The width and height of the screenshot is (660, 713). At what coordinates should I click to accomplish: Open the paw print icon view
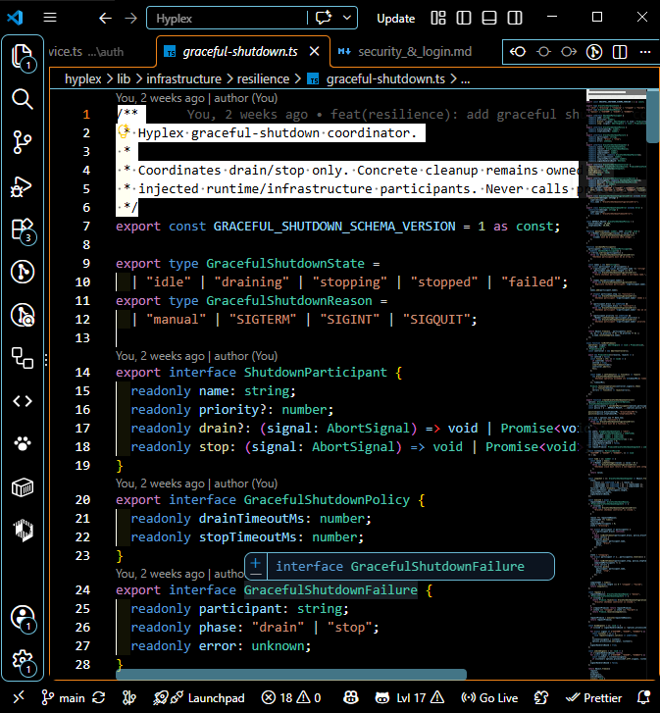point(23,443)
